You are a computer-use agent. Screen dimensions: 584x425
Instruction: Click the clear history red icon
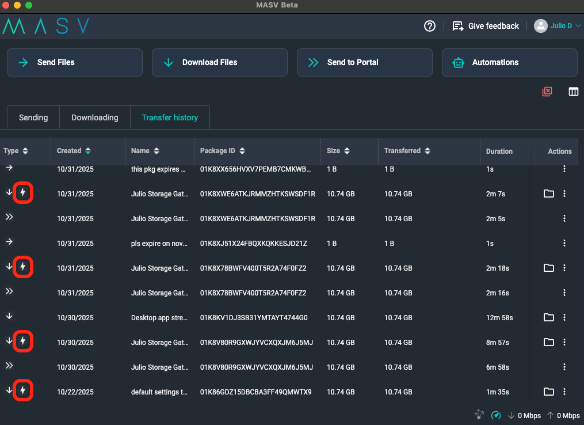click(x=547, y=92)
